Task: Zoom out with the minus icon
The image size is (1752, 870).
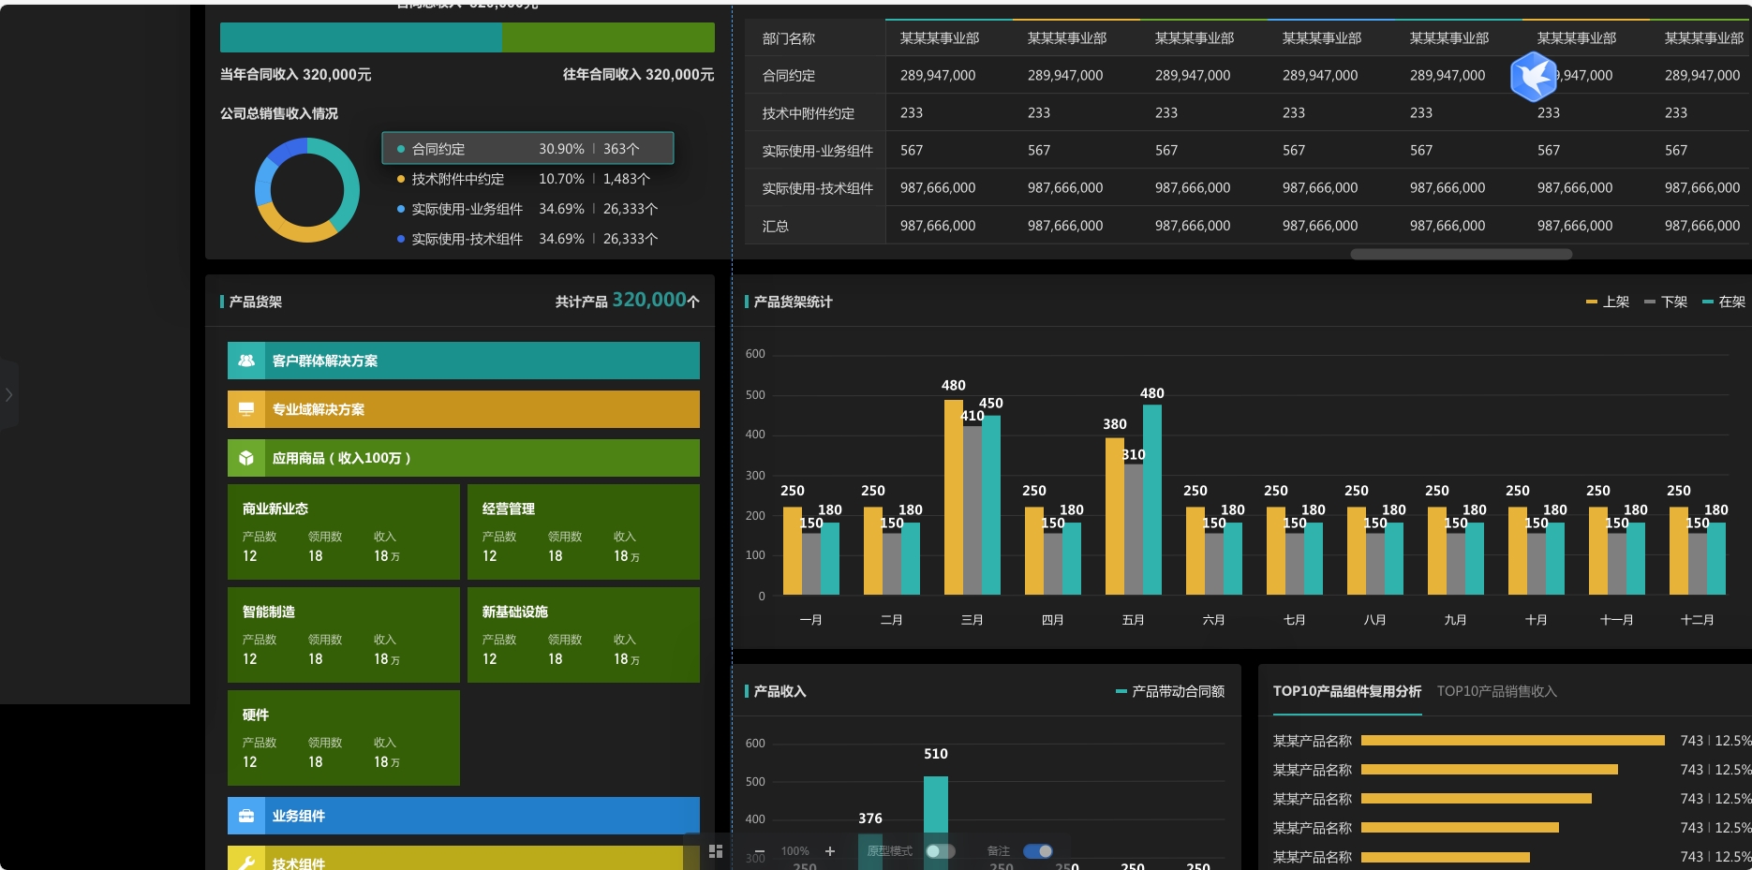Action: (760, 851)
